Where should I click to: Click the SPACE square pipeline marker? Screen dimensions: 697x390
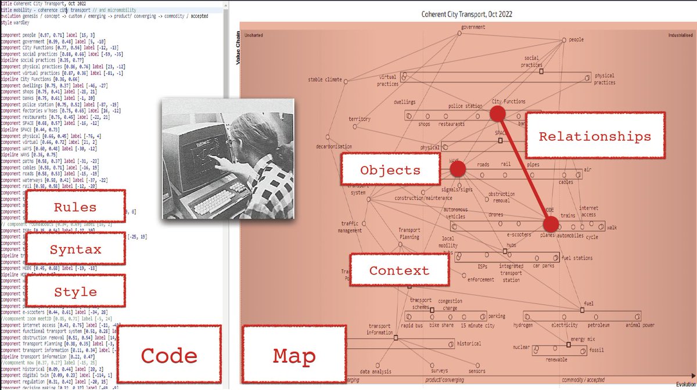point(501,140)
